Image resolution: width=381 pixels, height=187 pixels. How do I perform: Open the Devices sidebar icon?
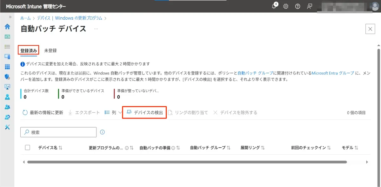7,56
